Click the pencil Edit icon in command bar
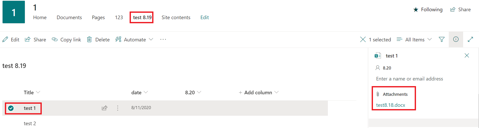Image resolution: width=479 pixels, height=128 pixels. (5, 40)
